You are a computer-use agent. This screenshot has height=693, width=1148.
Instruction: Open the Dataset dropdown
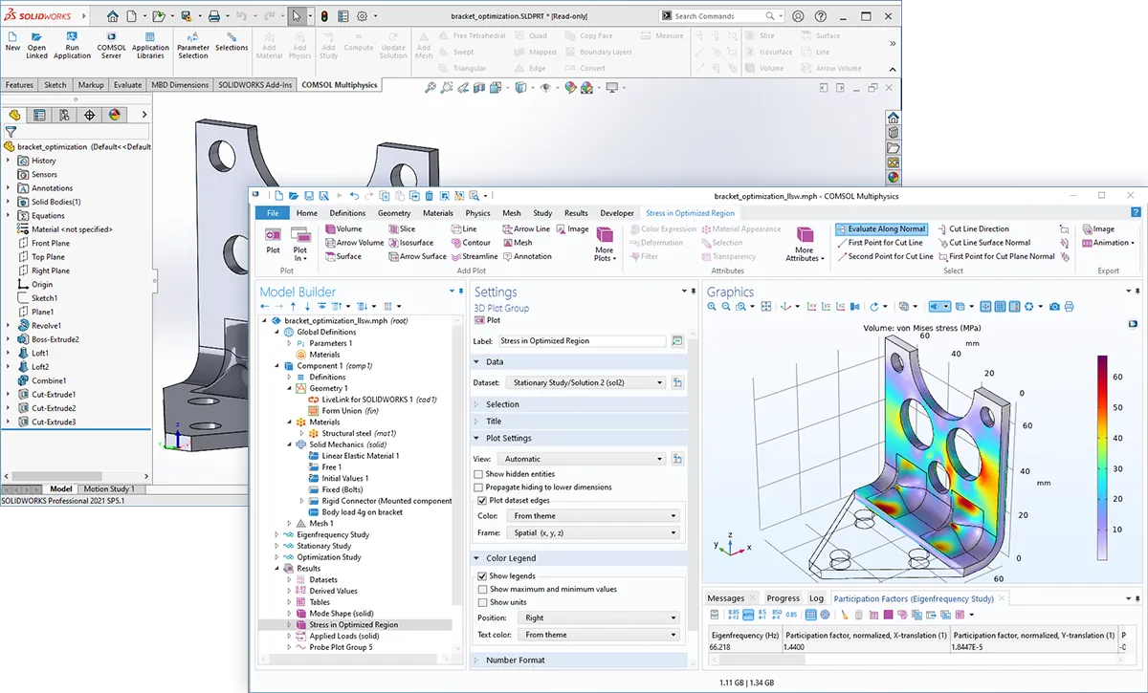point(586,382)
